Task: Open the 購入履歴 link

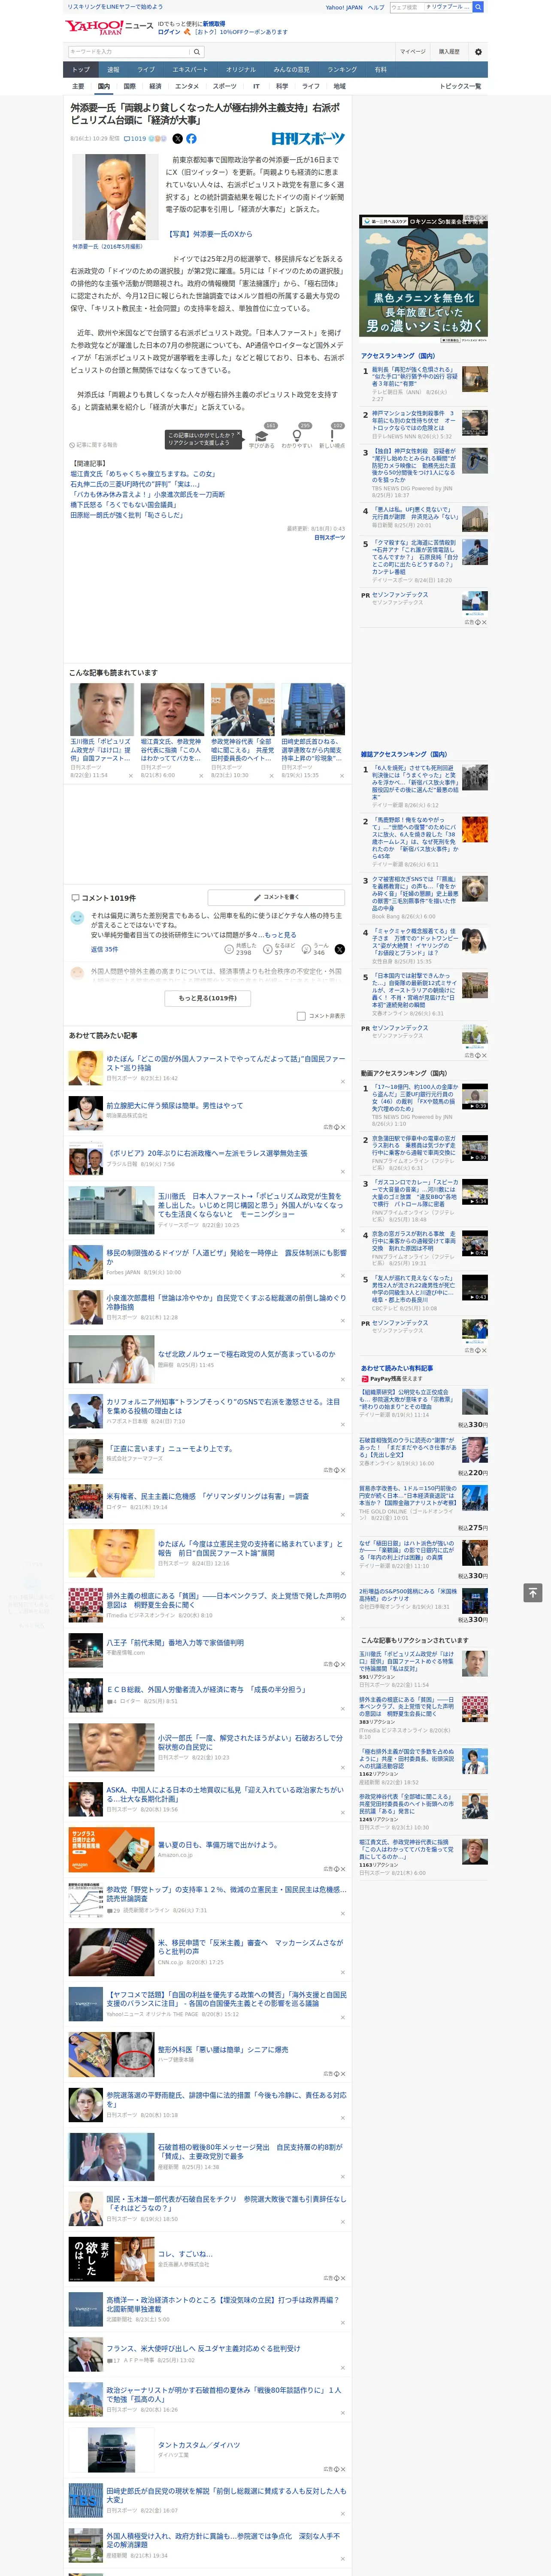Action: (449, 52)
